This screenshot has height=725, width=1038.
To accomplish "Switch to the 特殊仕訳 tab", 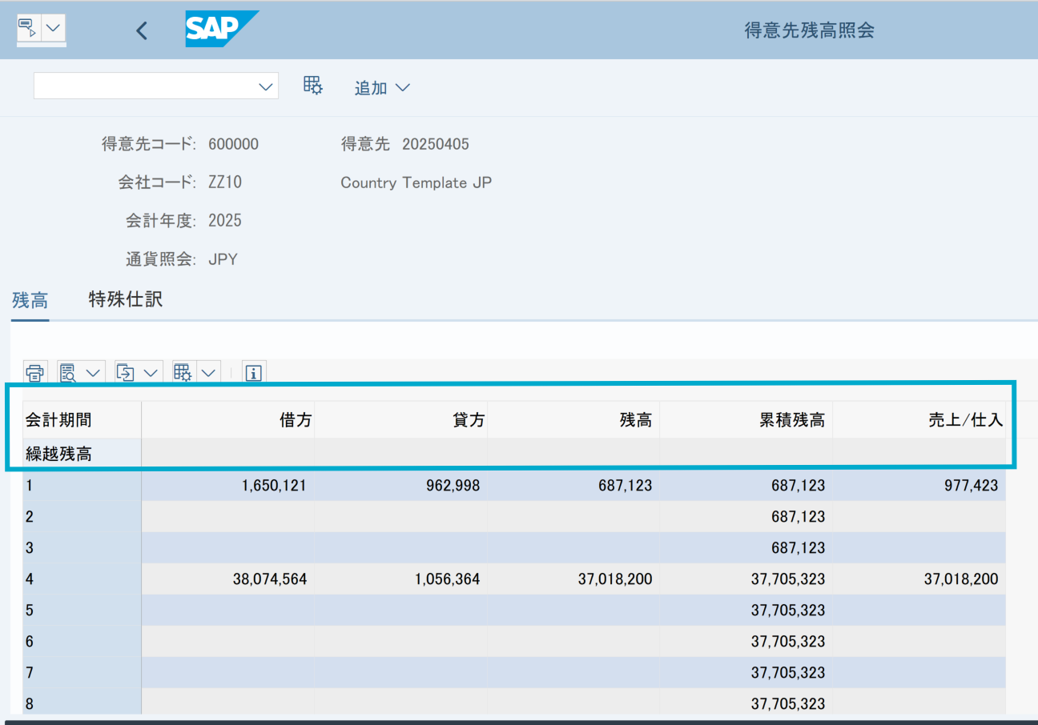I will 126,299.
